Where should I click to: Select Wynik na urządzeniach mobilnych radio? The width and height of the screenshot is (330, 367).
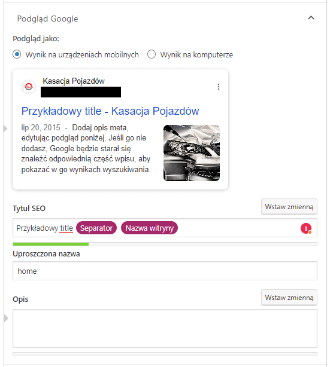pos(17,54)
